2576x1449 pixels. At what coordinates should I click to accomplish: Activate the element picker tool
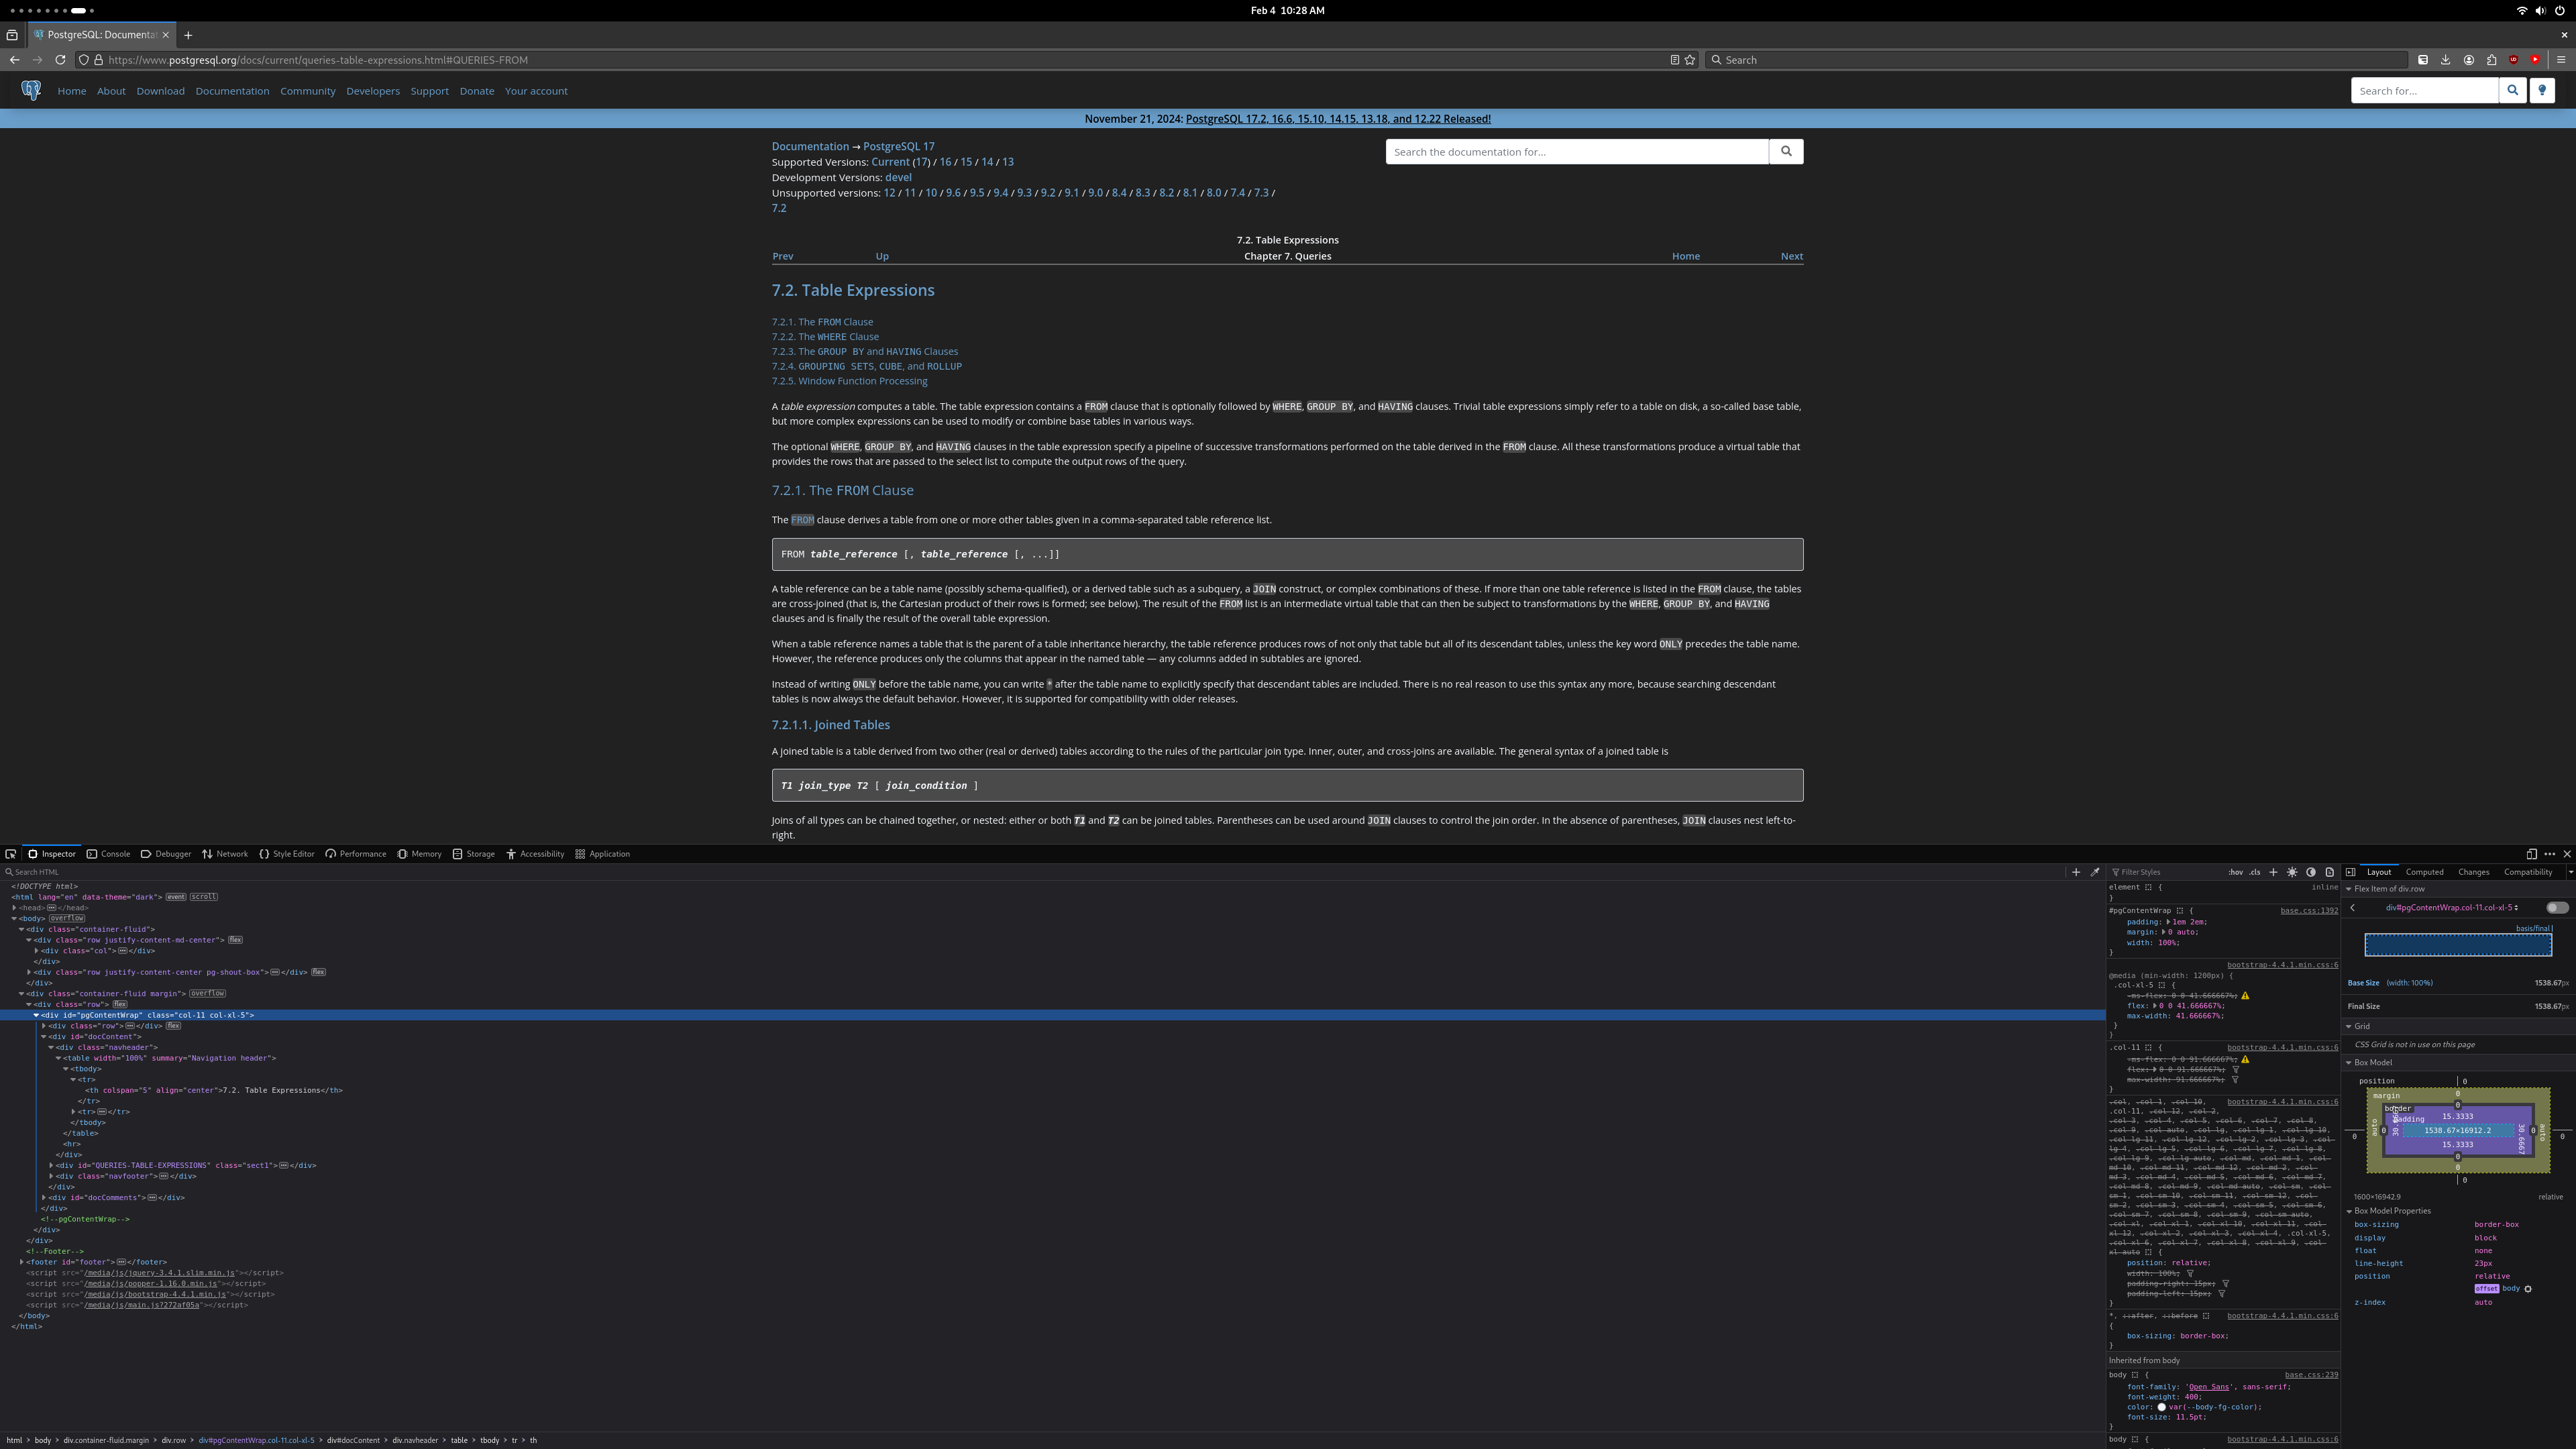pyautogui.click(x=10, y=854)
